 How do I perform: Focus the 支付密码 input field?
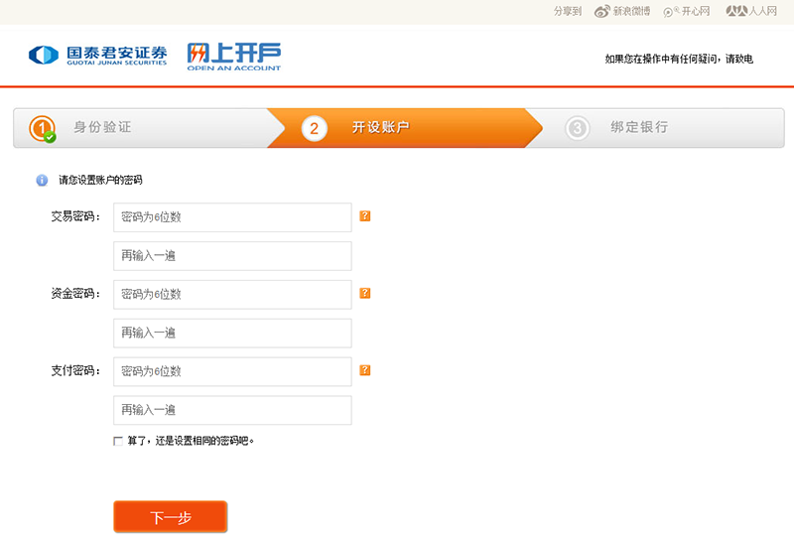click(x=232, y=372)
